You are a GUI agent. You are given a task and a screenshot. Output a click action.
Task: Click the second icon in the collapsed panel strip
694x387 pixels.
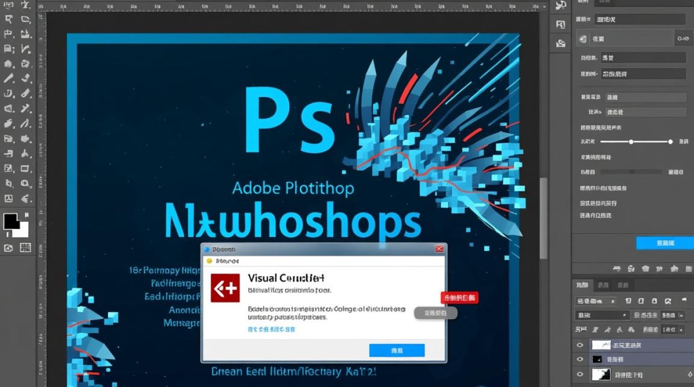point(560,24)
